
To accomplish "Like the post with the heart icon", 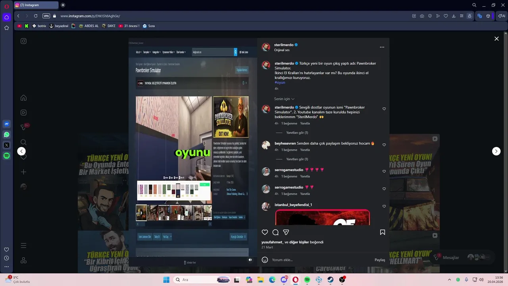I will pos(265,232).
